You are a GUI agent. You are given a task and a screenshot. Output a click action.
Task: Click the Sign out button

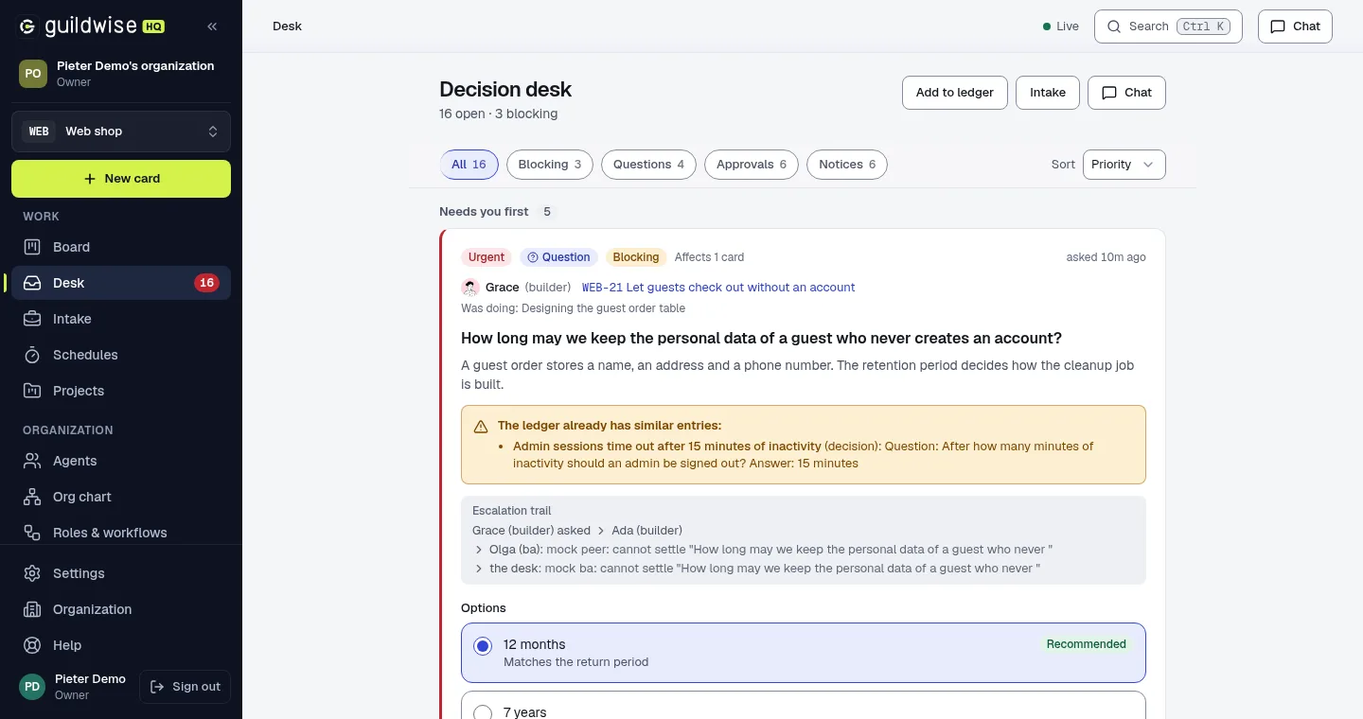pos(185,687)
